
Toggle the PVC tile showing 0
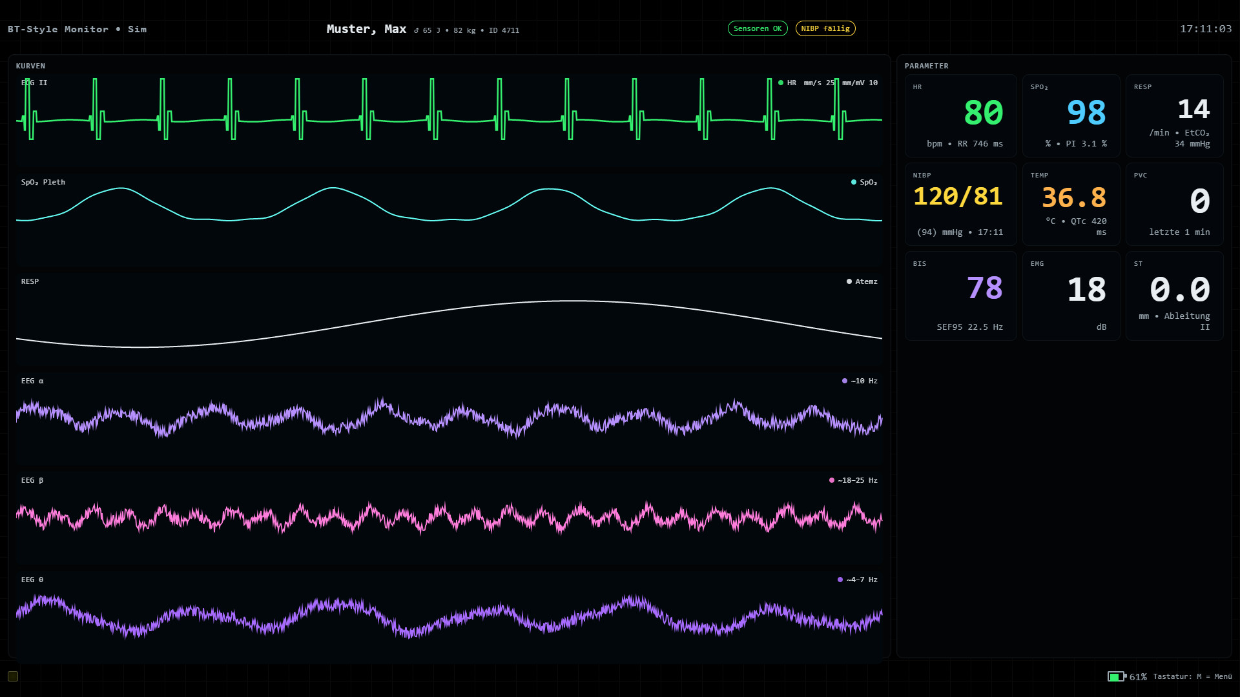[1173, 204]
